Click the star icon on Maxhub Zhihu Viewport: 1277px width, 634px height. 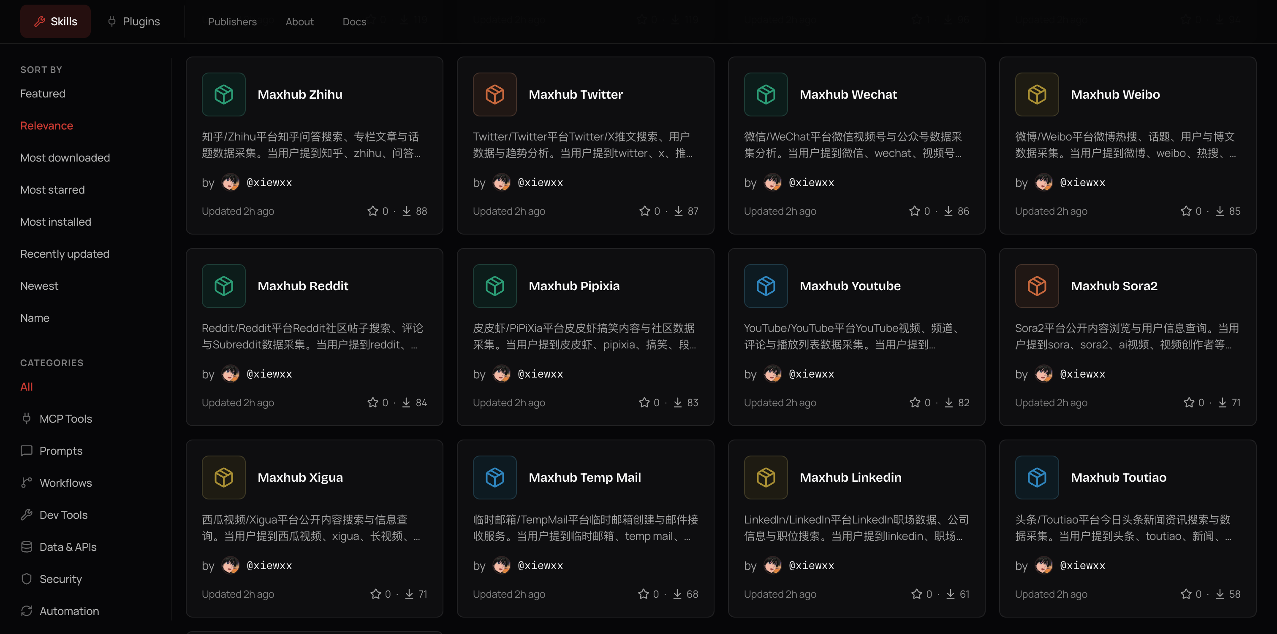pyautogui.click(x=373, y=211)
